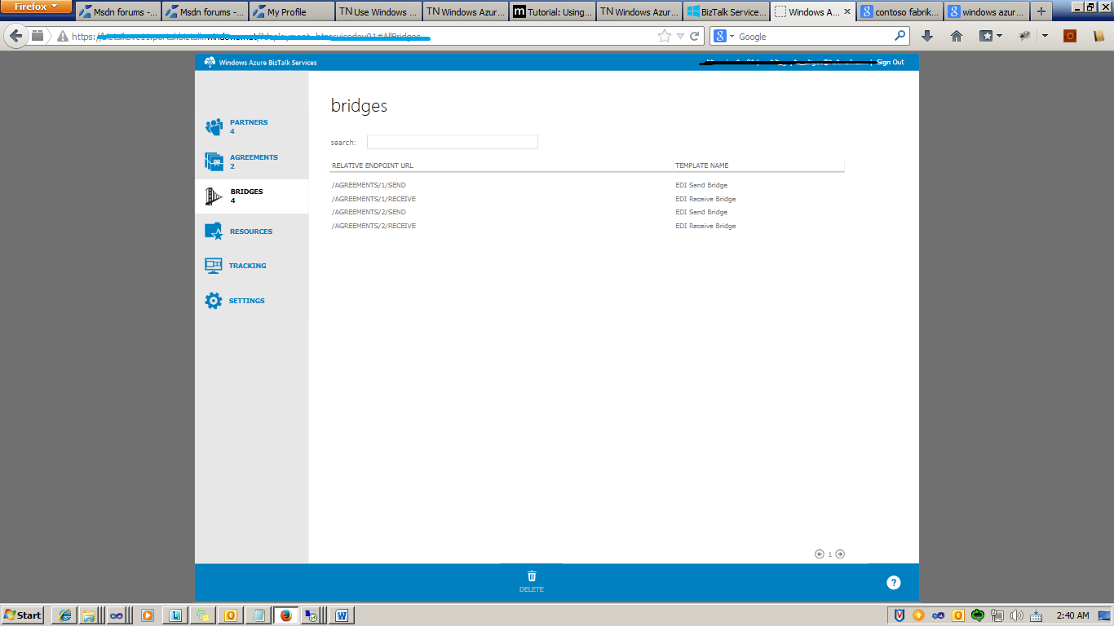Open the Agreements section icon
The width and height of the screenshot is (1114, 626).
pyautogui.click(x=214, y=161)
